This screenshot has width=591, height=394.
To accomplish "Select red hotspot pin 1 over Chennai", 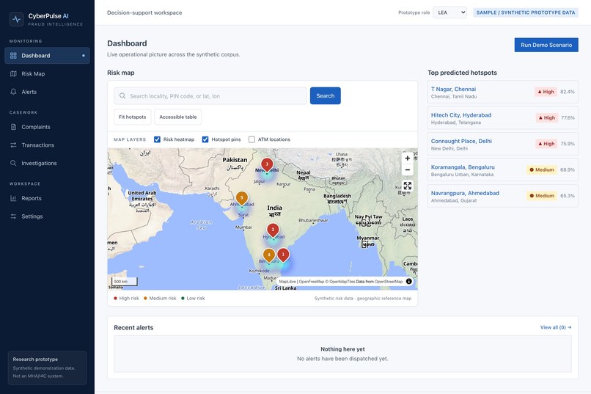I will (283, 255).
